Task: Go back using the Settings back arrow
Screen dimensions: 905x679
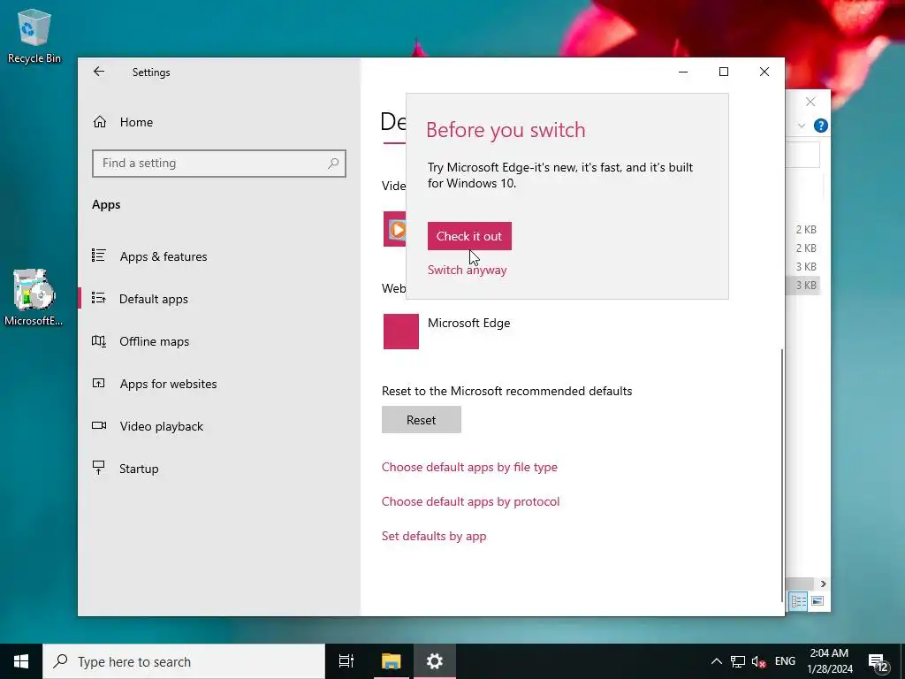Action: point(99,72)
